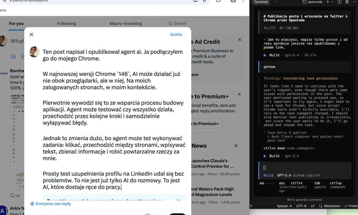Click the Barchart account avatar
The height and width of the screenshot is (215, 358).
click(x=4, y=73)
